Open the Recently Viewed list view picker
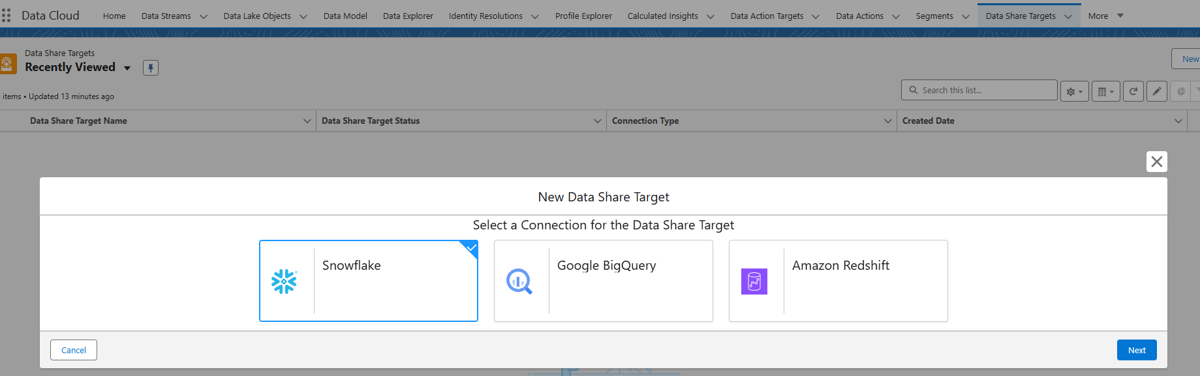The height and width of the screenshot is (376, 1200). click(127, 68)
